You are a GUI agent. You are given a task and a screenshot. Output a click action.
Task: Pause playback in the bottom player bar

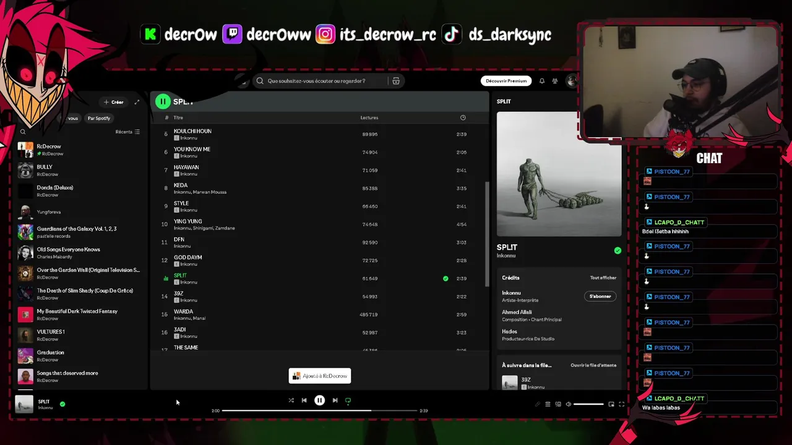click(x=319, y=400)
